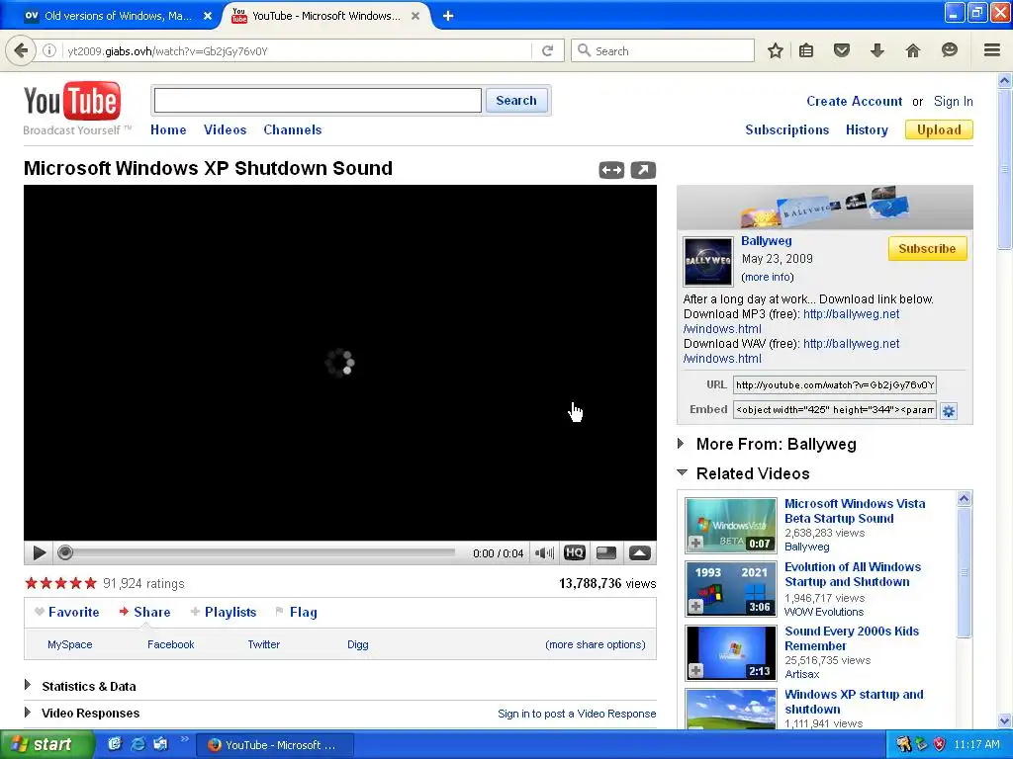Open the Channels navigation link
The width and height of the screenshot is (1013, 759).
[x=292, y=129]
